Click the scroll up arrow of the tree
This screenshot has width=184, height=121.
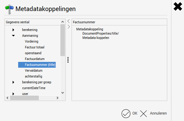coord(63,22)
